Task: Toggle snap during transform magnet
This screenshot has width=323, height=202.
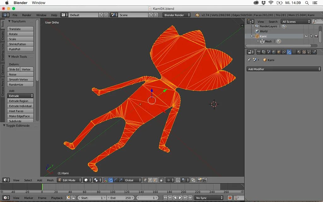Action: tap(178, 180)
